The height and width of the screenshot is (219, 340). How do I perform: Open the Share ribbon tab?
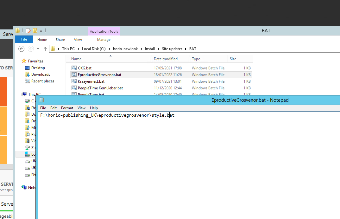(60, 40)
